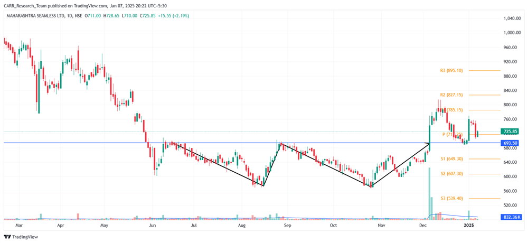Image resolution: width=528 pixels, height=243 pixels.
Task: Click the R3 (895.10) pivot label
Action: pyautogui.click(x=451, y=70)
